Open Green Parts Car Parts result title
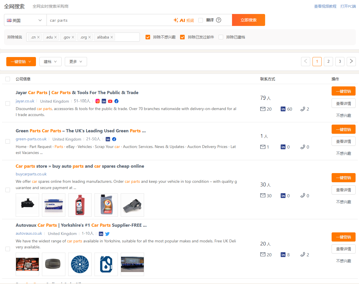Image resolution: width=359 pixels, height=284 pixels. tap(81, 131)
